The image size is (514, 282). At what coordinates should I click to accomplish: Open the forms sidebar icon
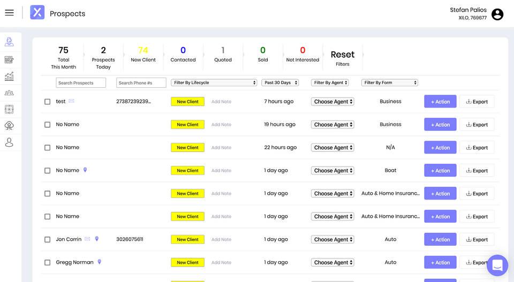[x=9, y=59]
